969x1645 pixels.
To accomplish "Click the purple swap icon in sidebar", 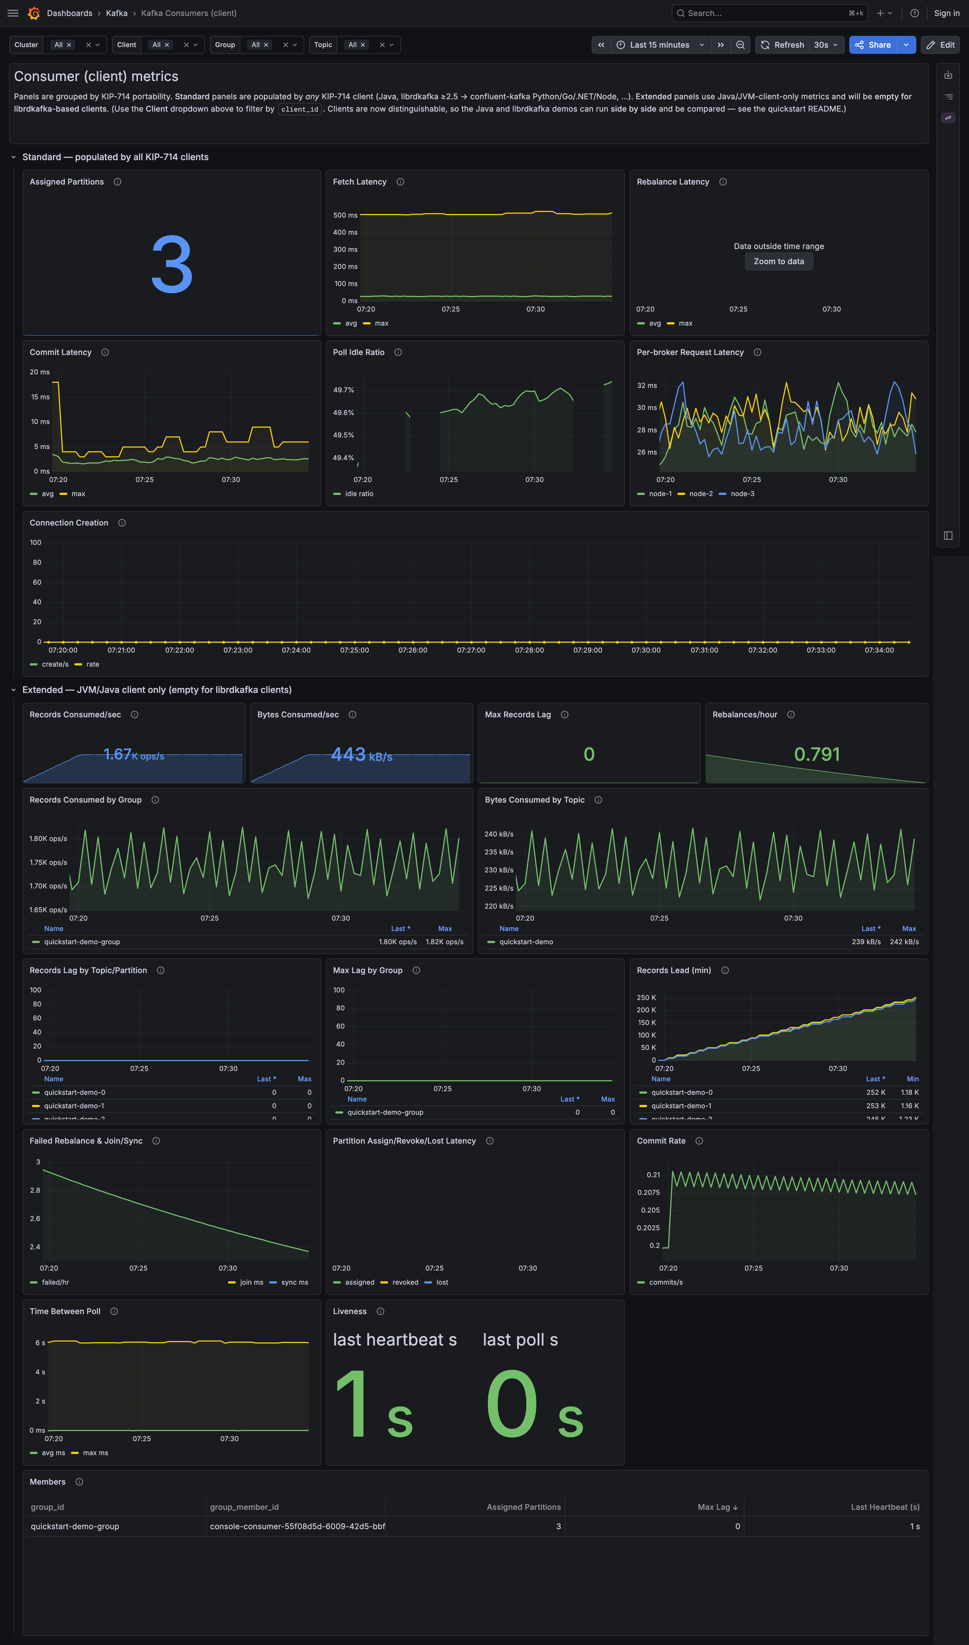I will (948, 117).
